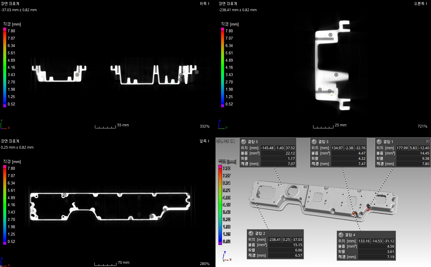Select the topmost defect marker in 오른쪽 1 view

330,35
